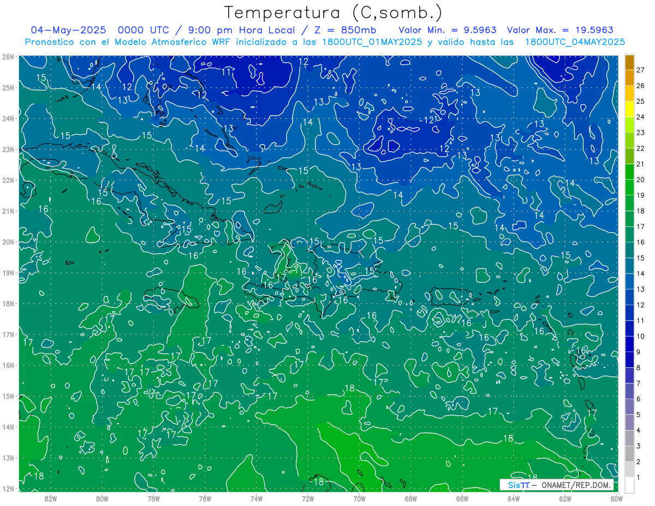Click the latitude axis label '24N'

tap(8, 118)
